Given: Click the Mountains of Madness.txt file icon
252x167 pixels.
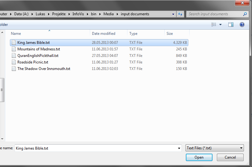Looking at the screenshot, I should (x=14, y=49).
